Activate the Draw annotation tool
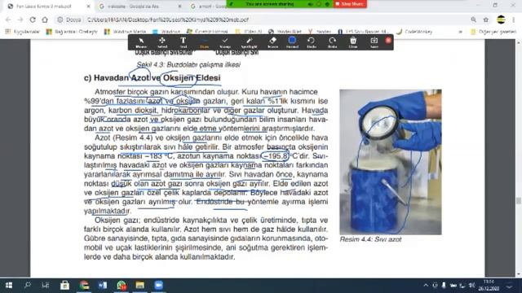Image resolution: width=522 pixels, height=293 pixels. [x=204, y=42]
